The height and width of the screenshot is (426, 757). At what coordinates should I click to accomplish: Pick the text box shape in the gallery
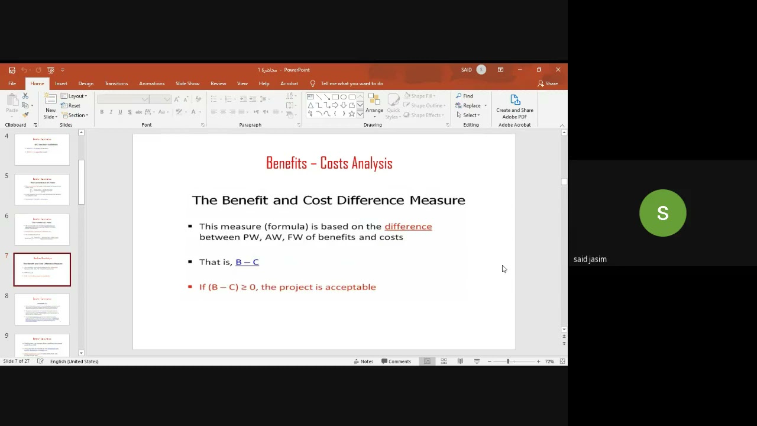(310, 96)
